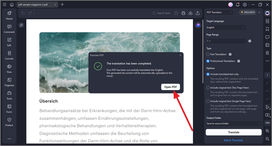Screen dimensions: 272x146
Task: Open Batch Translate link
Action: (233, 140)
